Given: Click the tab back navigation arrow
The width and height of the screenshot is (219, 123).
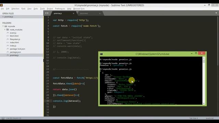Looking at the screenshot, I should [x=46, y=13].
